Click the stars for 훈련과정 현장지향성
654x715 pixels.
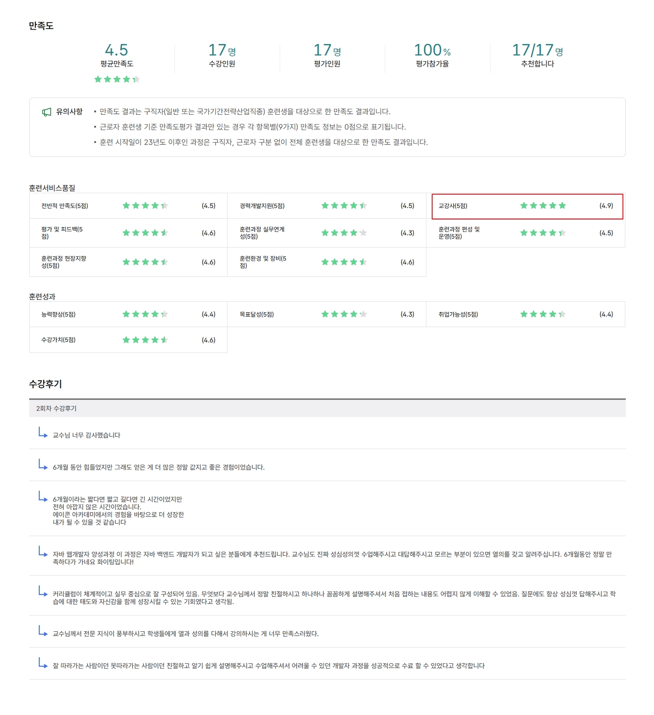tap(145, 262)
